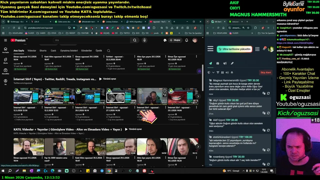Mute Streamlabs alert sounds
The height and width of the screenshot is (180, 320).
(x=227, y=72)
